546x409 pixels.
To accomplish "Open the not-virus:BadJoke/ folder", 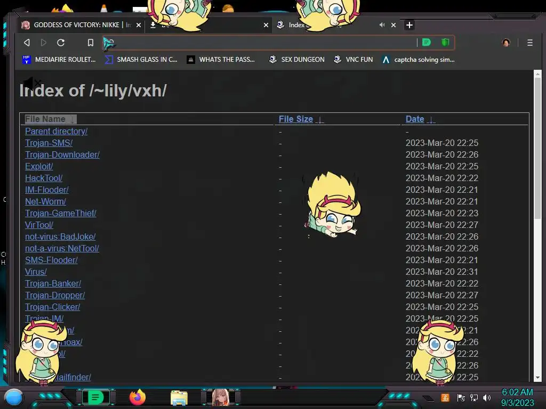I will pyautogui.click(x=60, y=237).
